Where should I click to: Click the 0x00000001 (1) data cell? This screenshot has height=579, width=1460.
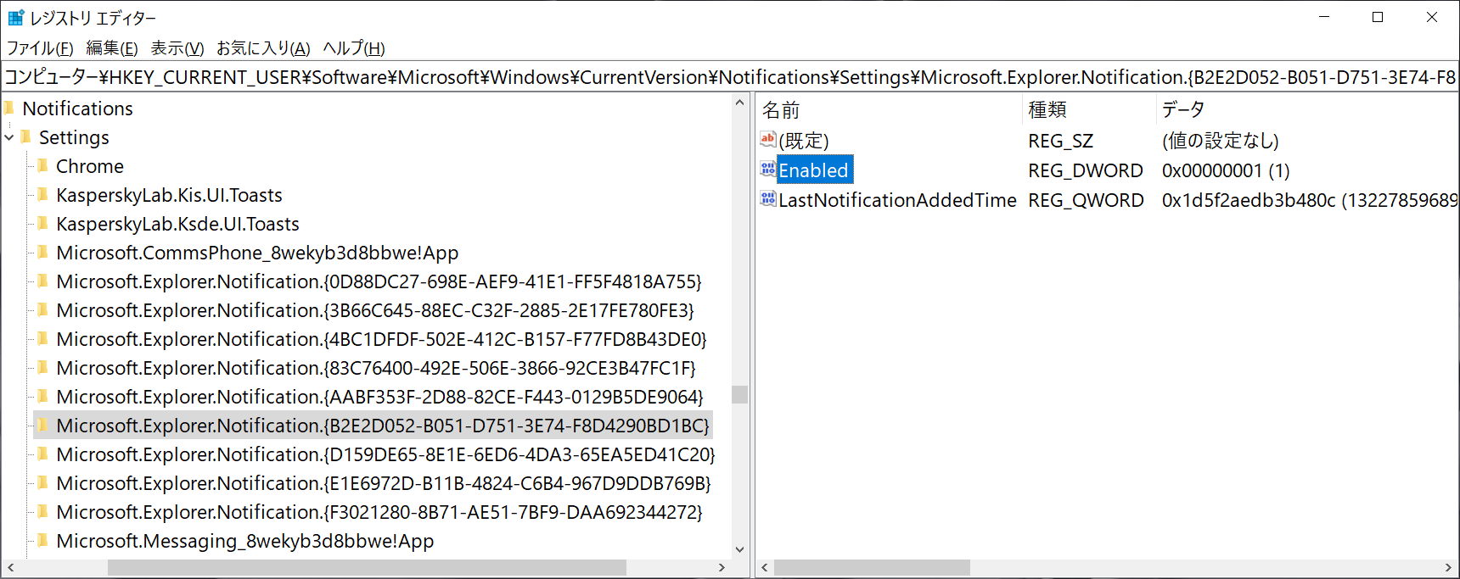tap(1226, 170)
